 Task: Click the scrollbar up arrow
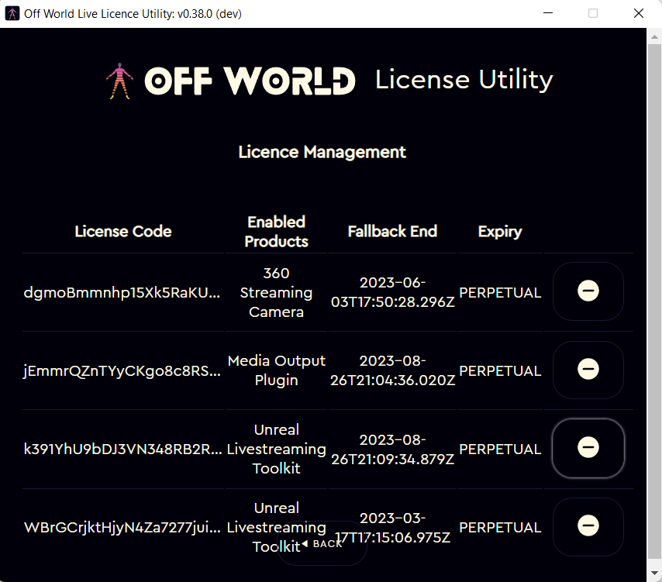[654, 36]
